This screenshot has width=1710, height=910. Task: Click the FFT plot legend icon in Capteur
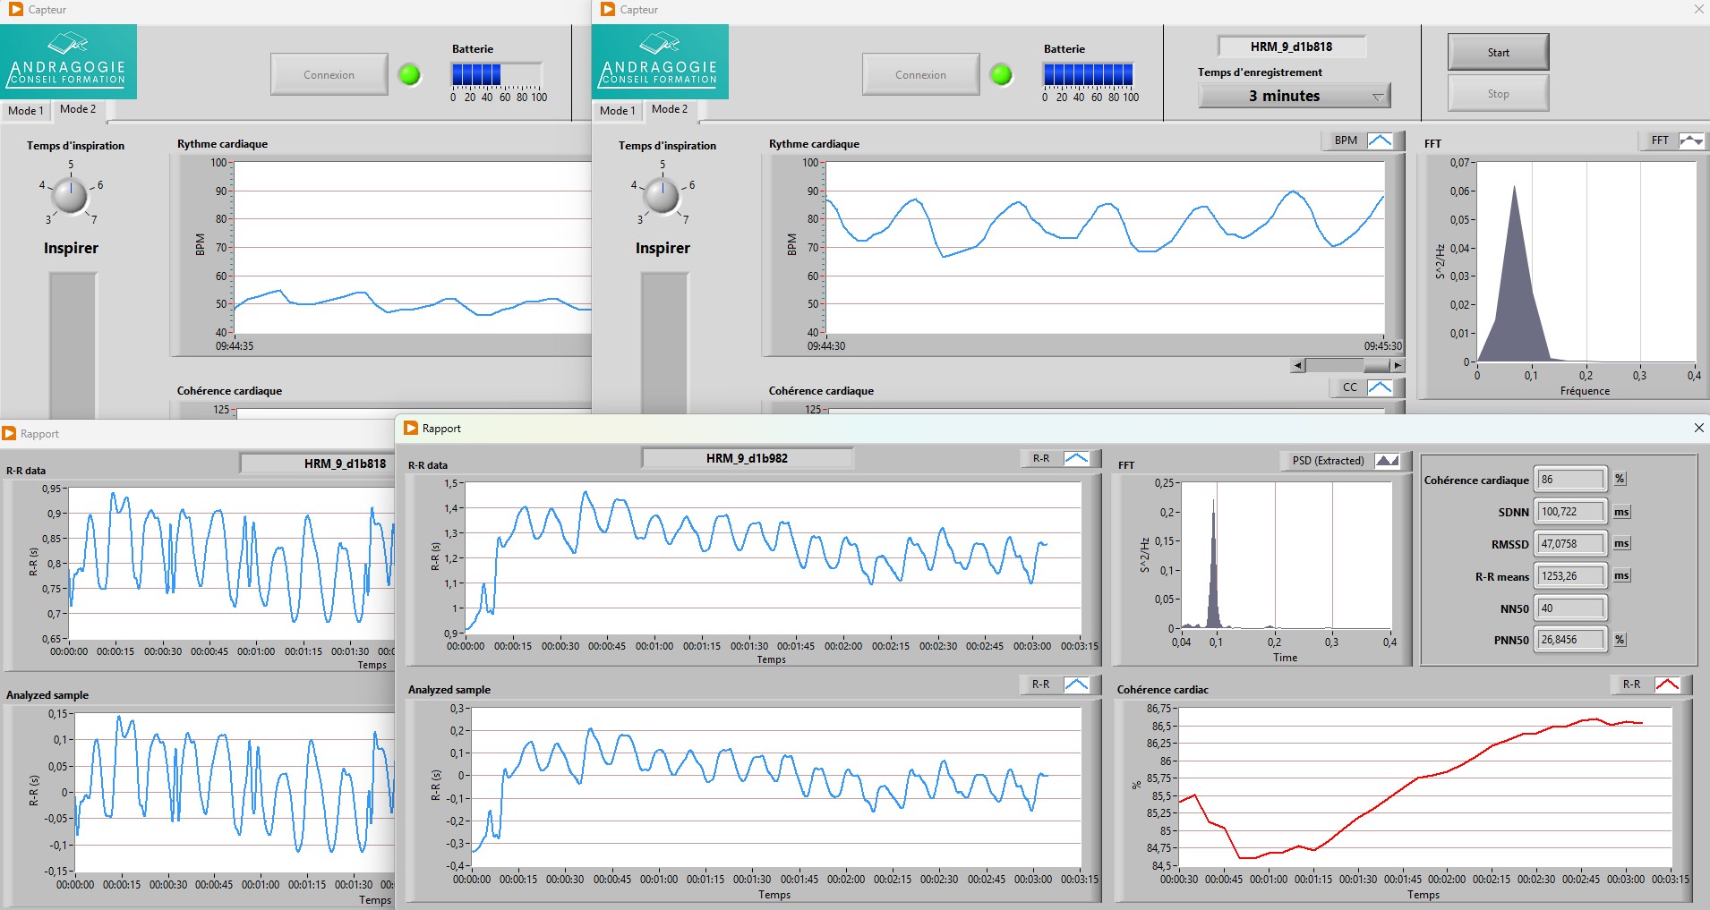1690,140
